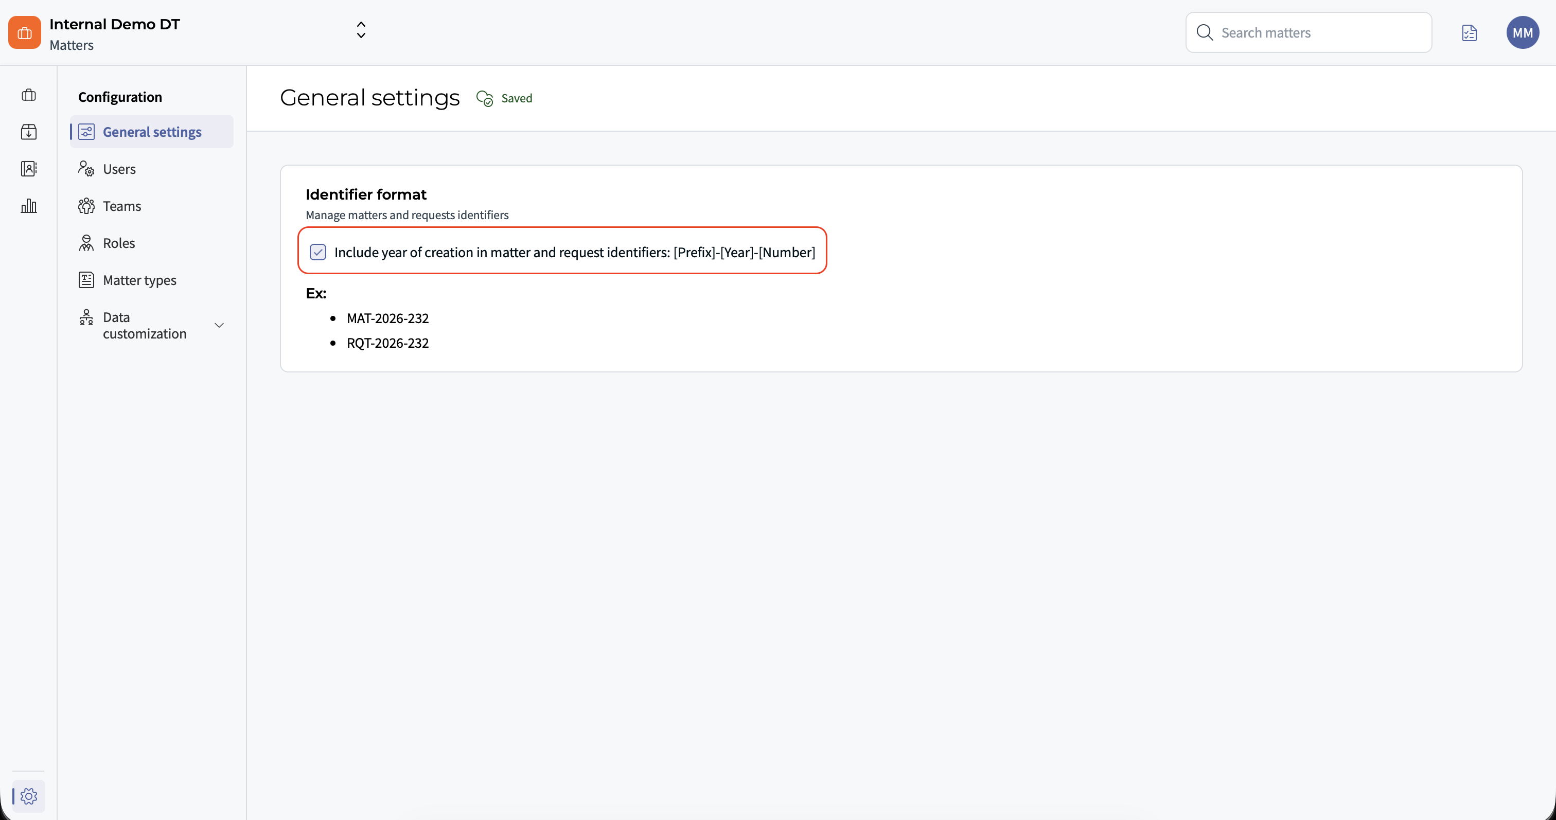
Task: Open the bar chart analytics icon
Action: pyautogui.click(x=28, y=206)
